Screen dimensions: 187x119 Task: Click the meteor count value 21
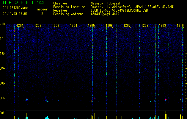[x=43, y=14]
